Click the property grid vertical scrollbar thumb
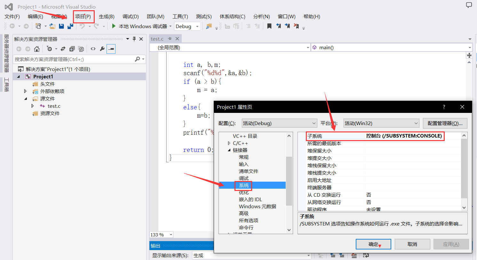The width and height of the screenshot is (477, 260). click(464, 169)
